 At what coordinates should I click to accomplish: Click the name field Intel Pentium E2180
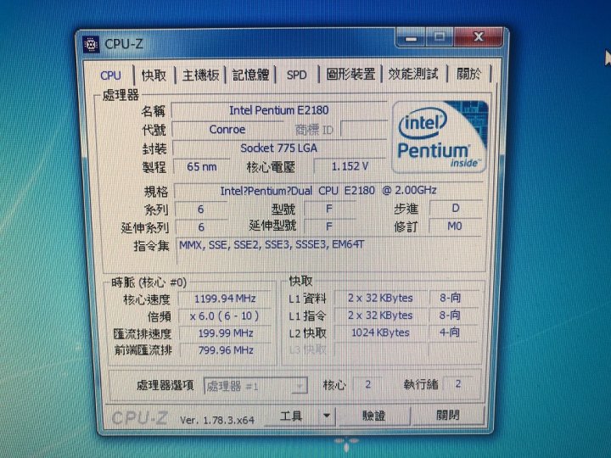[x=278, y=110]
